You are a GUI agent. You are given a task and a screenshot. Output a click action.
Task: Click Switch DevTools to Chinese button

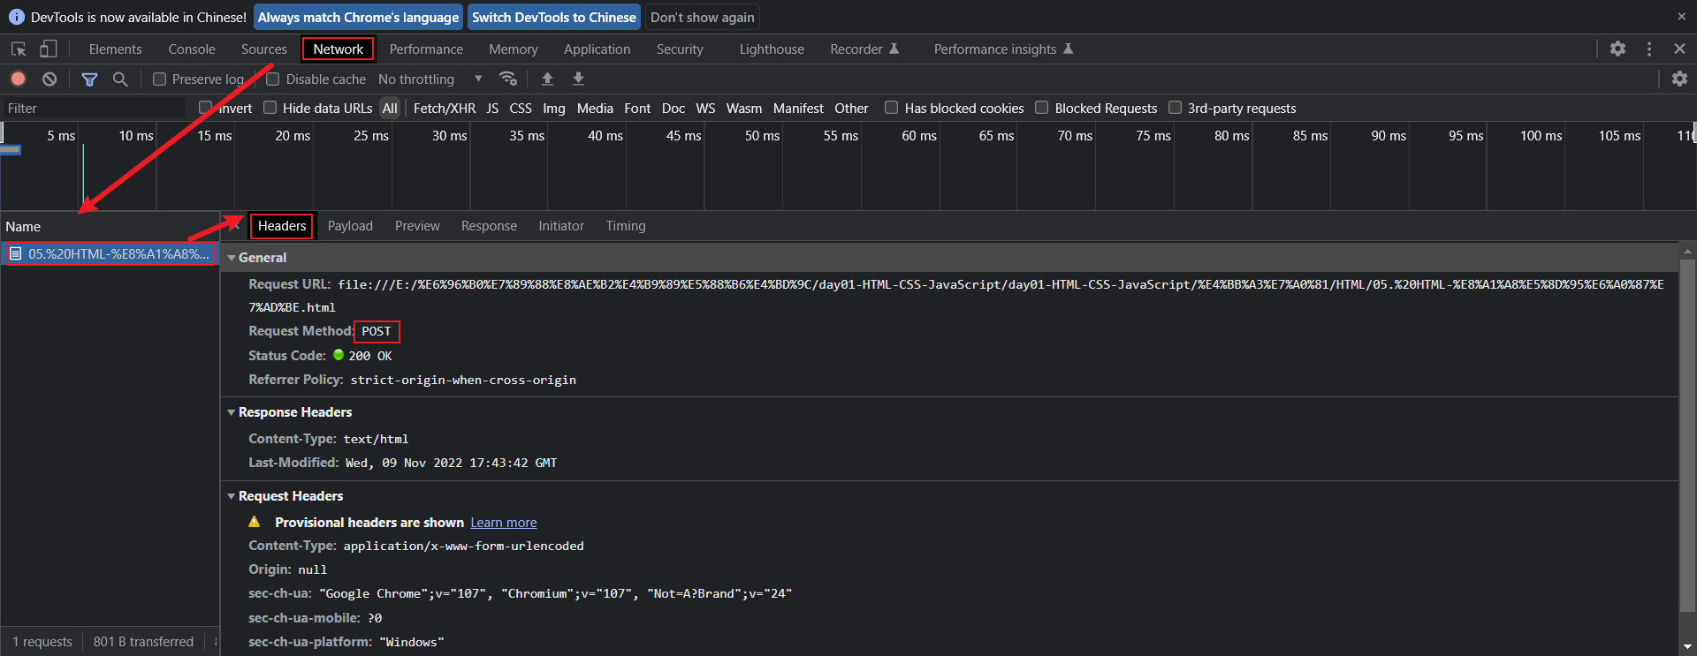pyautogui.click(x=554, y=17)
